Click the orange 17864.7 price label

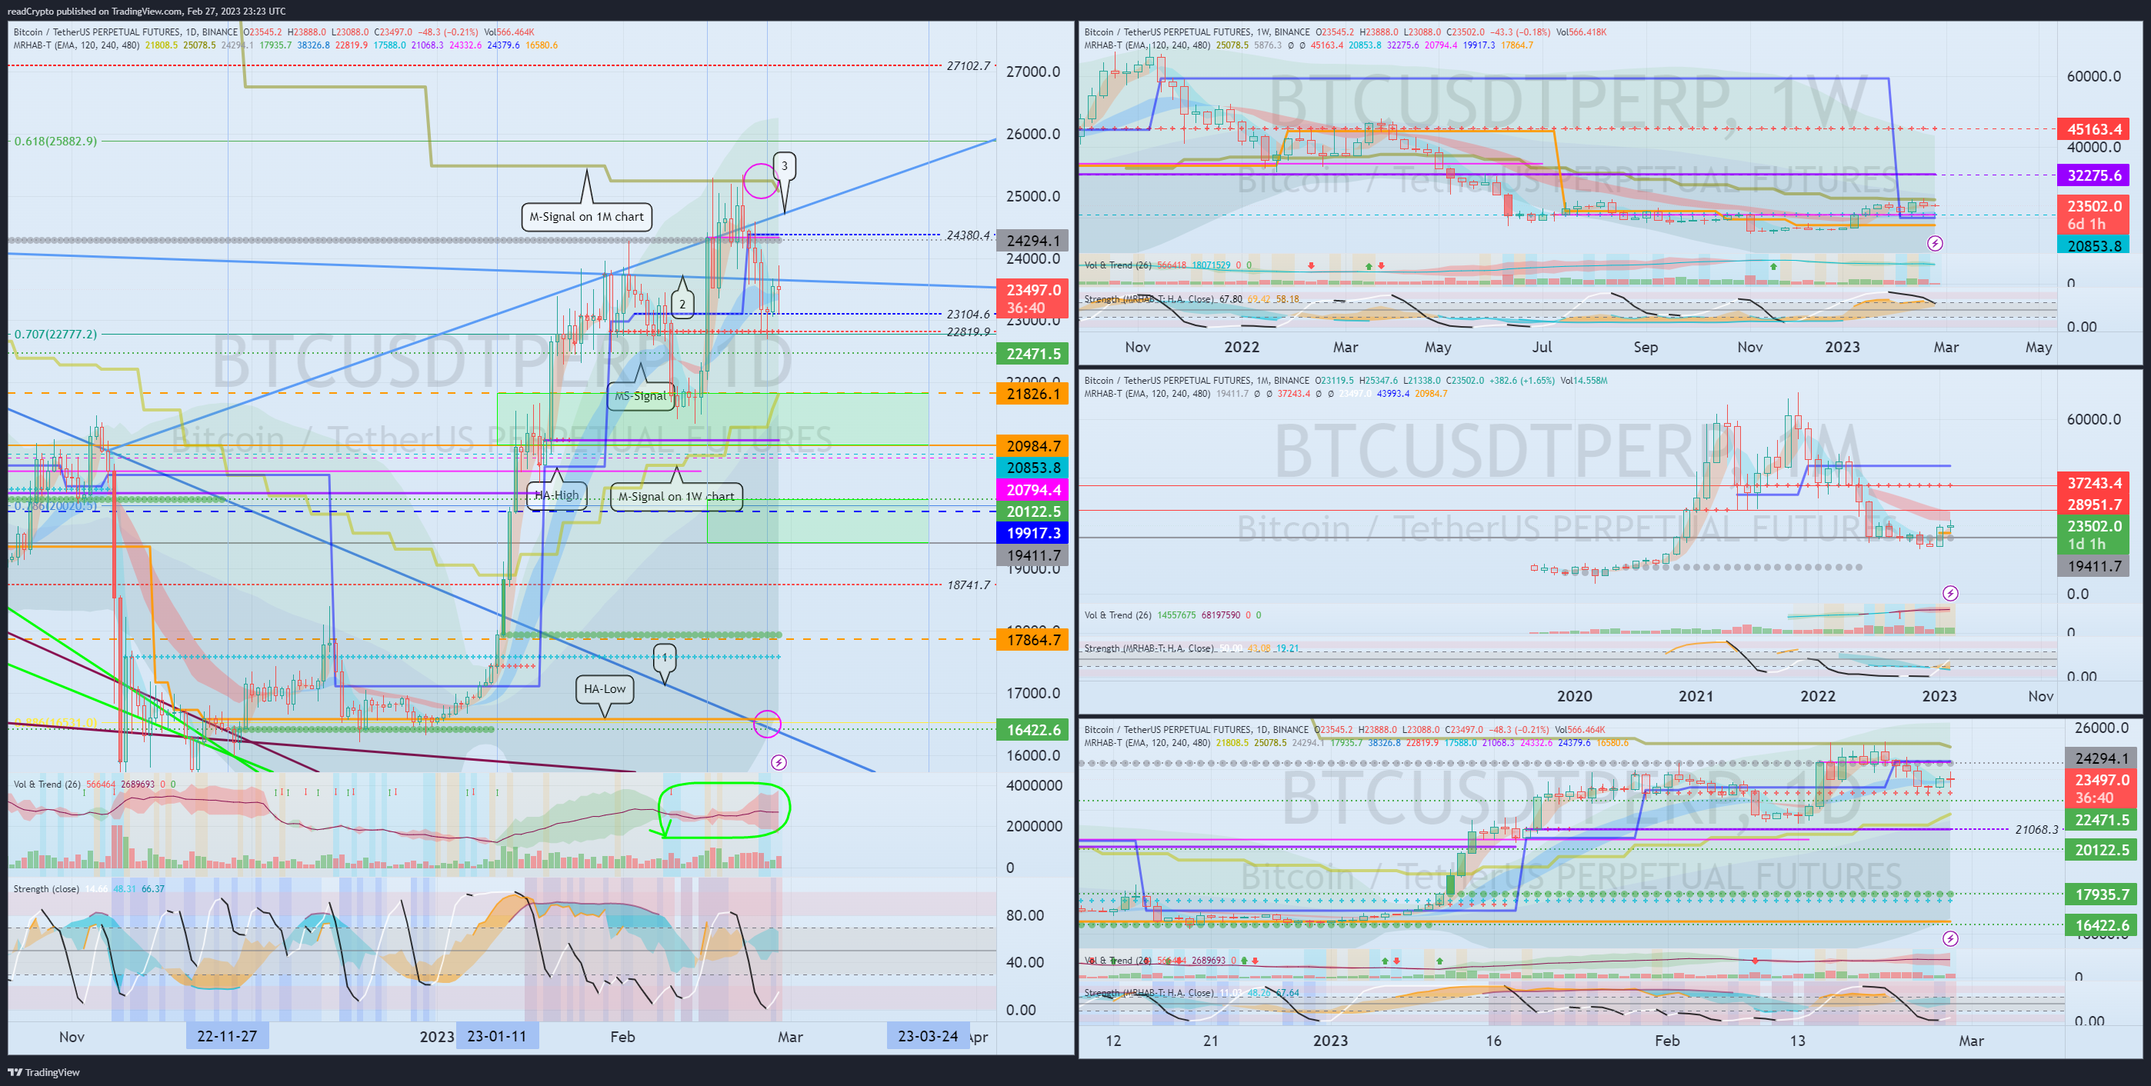click(1033, 640)
